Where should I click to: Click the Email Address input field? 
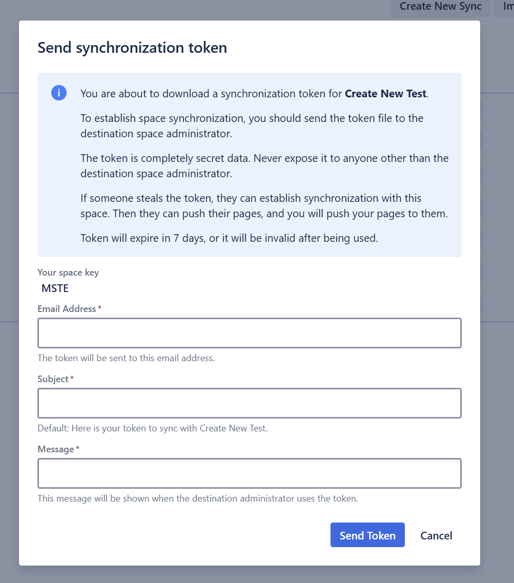(x=249, y=333)
